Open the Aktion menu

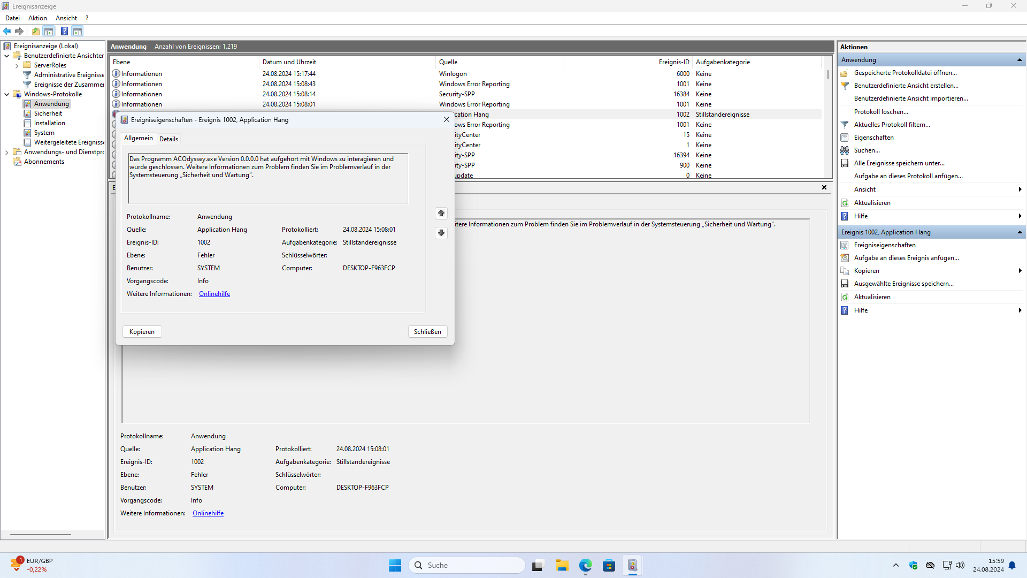37,18
